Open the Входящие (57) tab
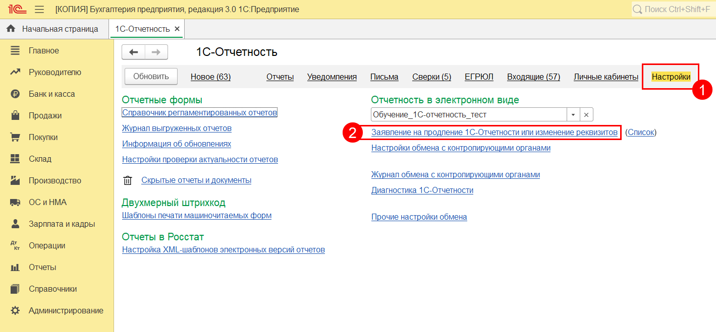Viewport: 716px width, 332px height. click(x=533, y=77)
